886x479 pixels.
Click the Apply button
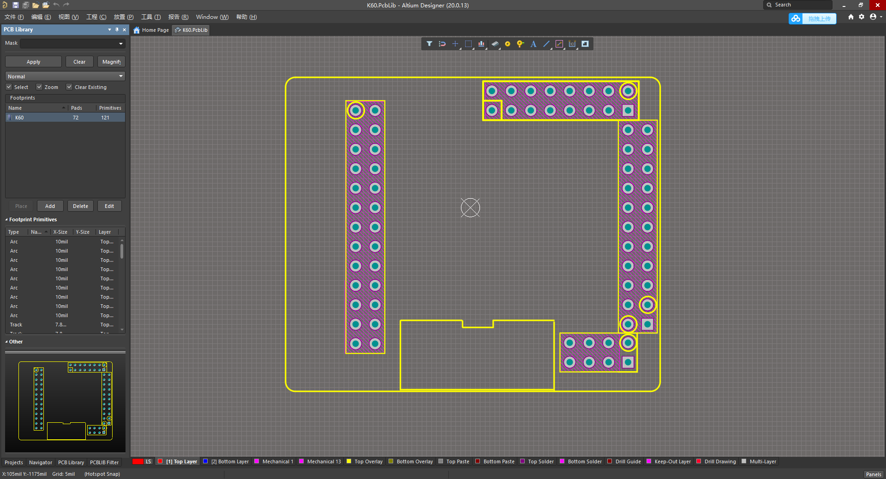[x=33, y=62]
